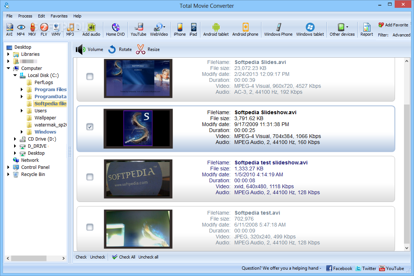414x276 pixels.
Task: Collapse Local Disk (C:) node
Action: point(15,75)
